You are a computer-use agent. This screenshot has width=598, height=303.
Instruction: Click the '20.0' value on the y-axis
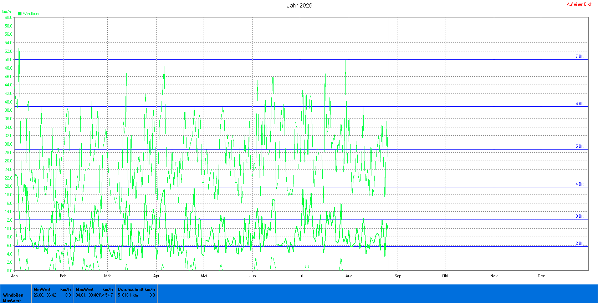pyautogui.click(x=9, y=186)
